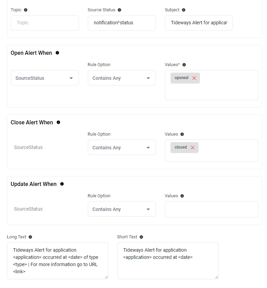
Task: Remove the 'closed' value tag
Action: click(x=192, y=148)
